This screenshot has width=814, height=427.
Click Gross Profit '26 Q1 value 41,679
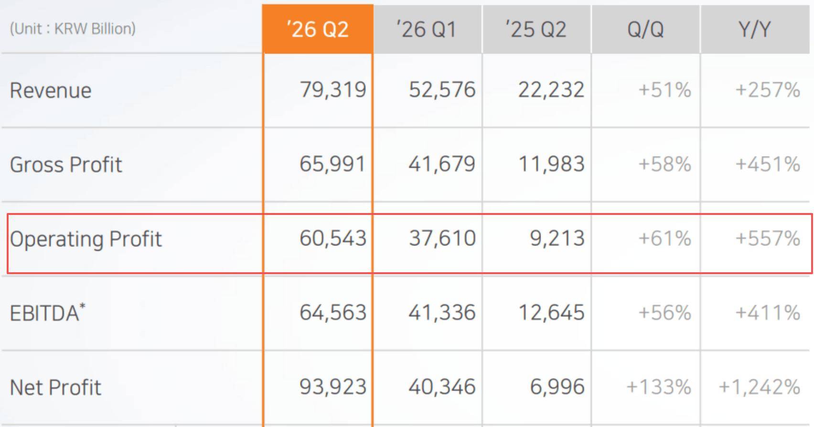[442, 164]
